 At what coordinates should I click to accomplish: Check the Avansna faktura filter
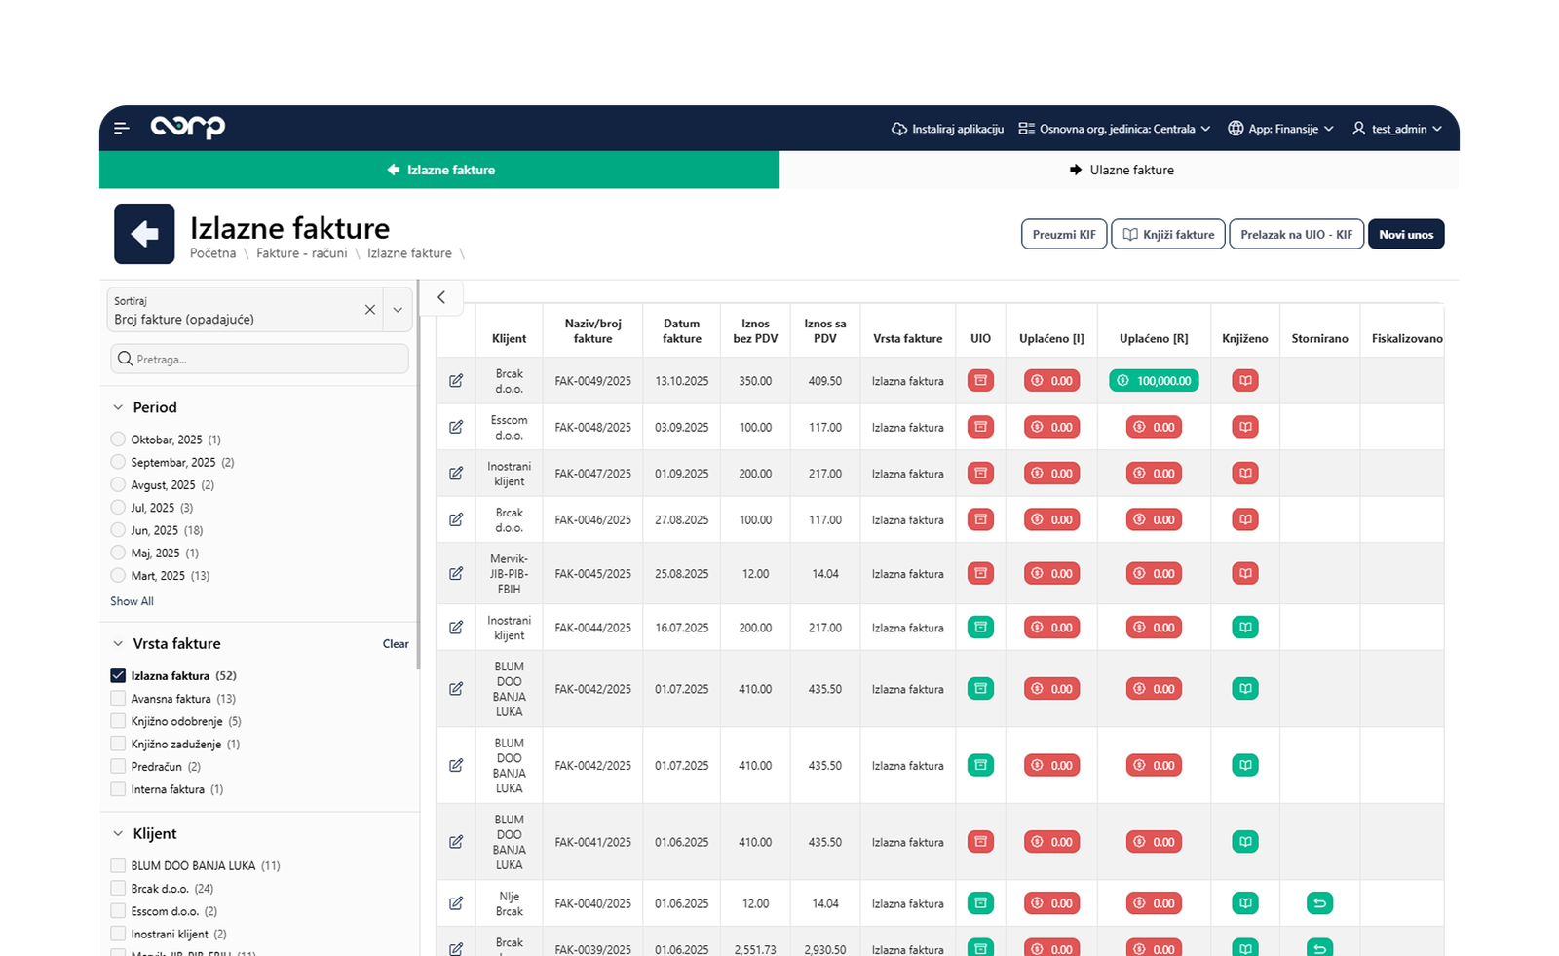(119, 699)
